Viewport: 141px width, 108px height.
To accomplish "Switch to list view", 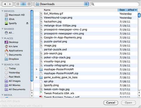I will pos(23,4).
